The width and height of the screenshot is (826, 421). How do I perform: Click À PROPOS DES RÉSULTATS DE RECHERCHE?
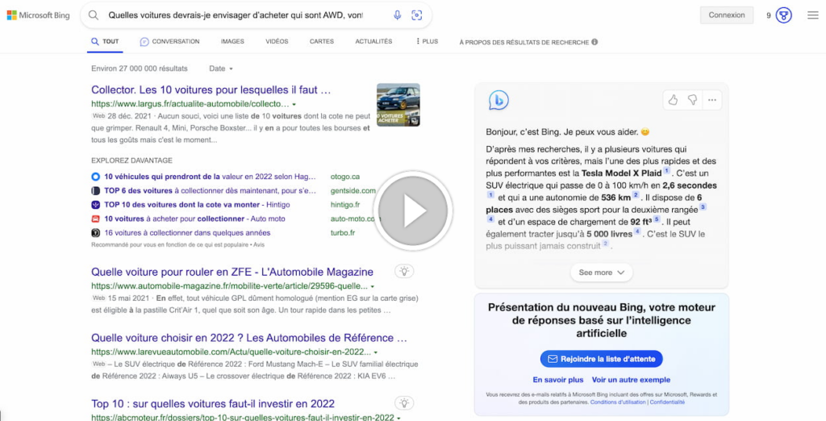point(524,42)
